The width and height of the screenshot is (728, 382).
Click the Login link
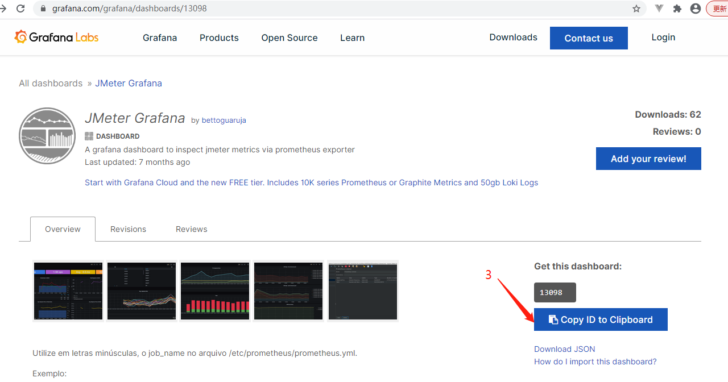663,37
